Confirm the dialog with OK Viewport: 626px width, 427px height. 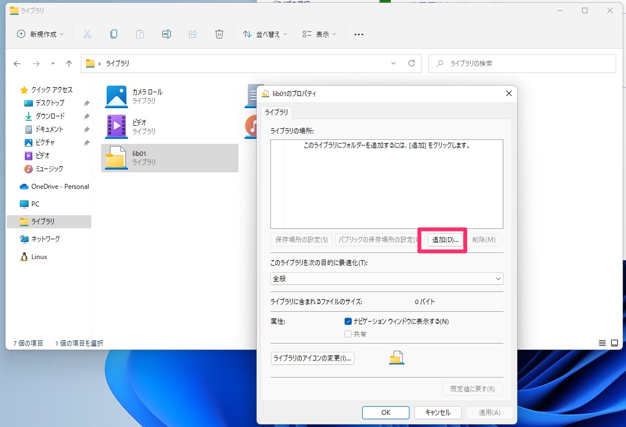386,413
